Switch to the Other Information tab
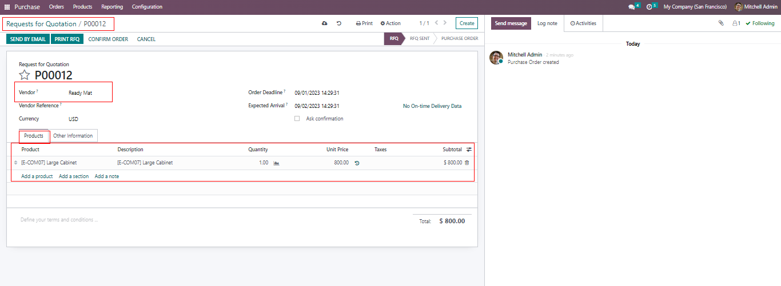This screenshot has height=286, width=781. click(73, 136)
